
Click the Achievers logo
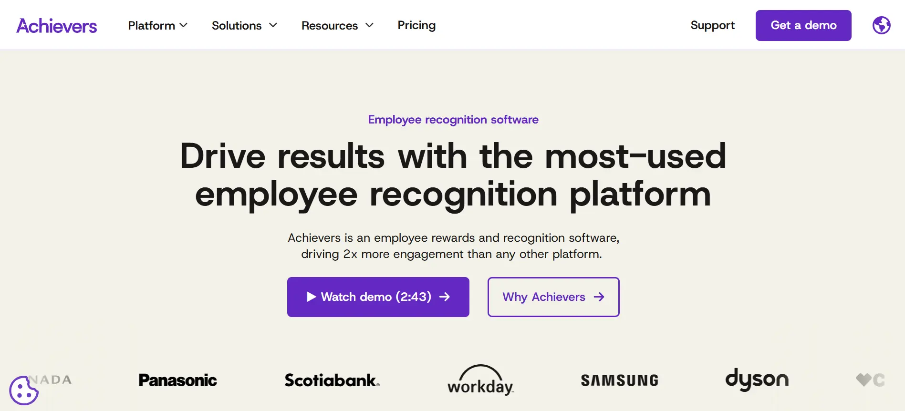[57, 26]
